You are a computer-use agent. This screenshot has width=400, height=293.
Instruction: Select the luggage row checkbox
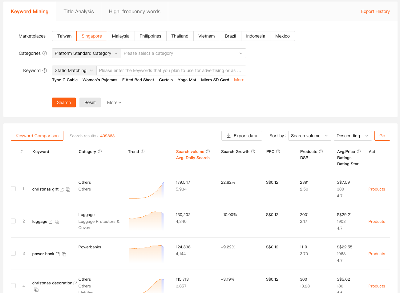tap(13, 221)
